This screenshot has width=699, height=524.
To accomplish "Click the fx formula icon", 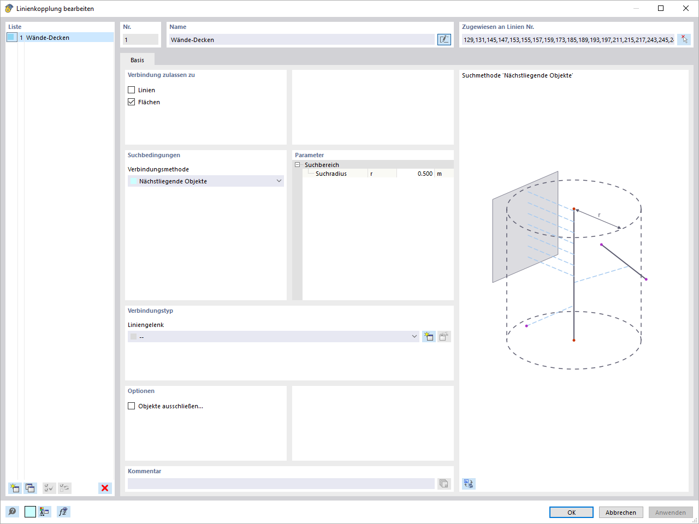I will (63, 511).
